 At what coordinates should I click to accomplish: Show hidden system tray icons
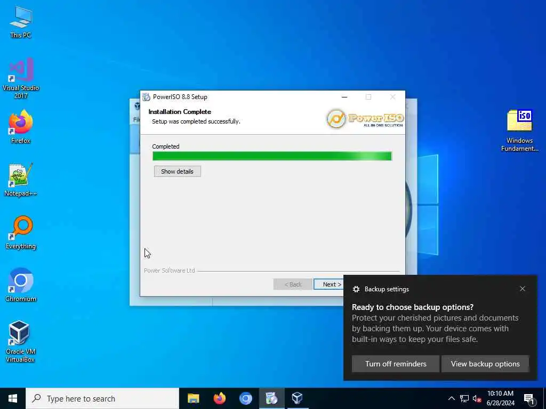tap(451, 398)
